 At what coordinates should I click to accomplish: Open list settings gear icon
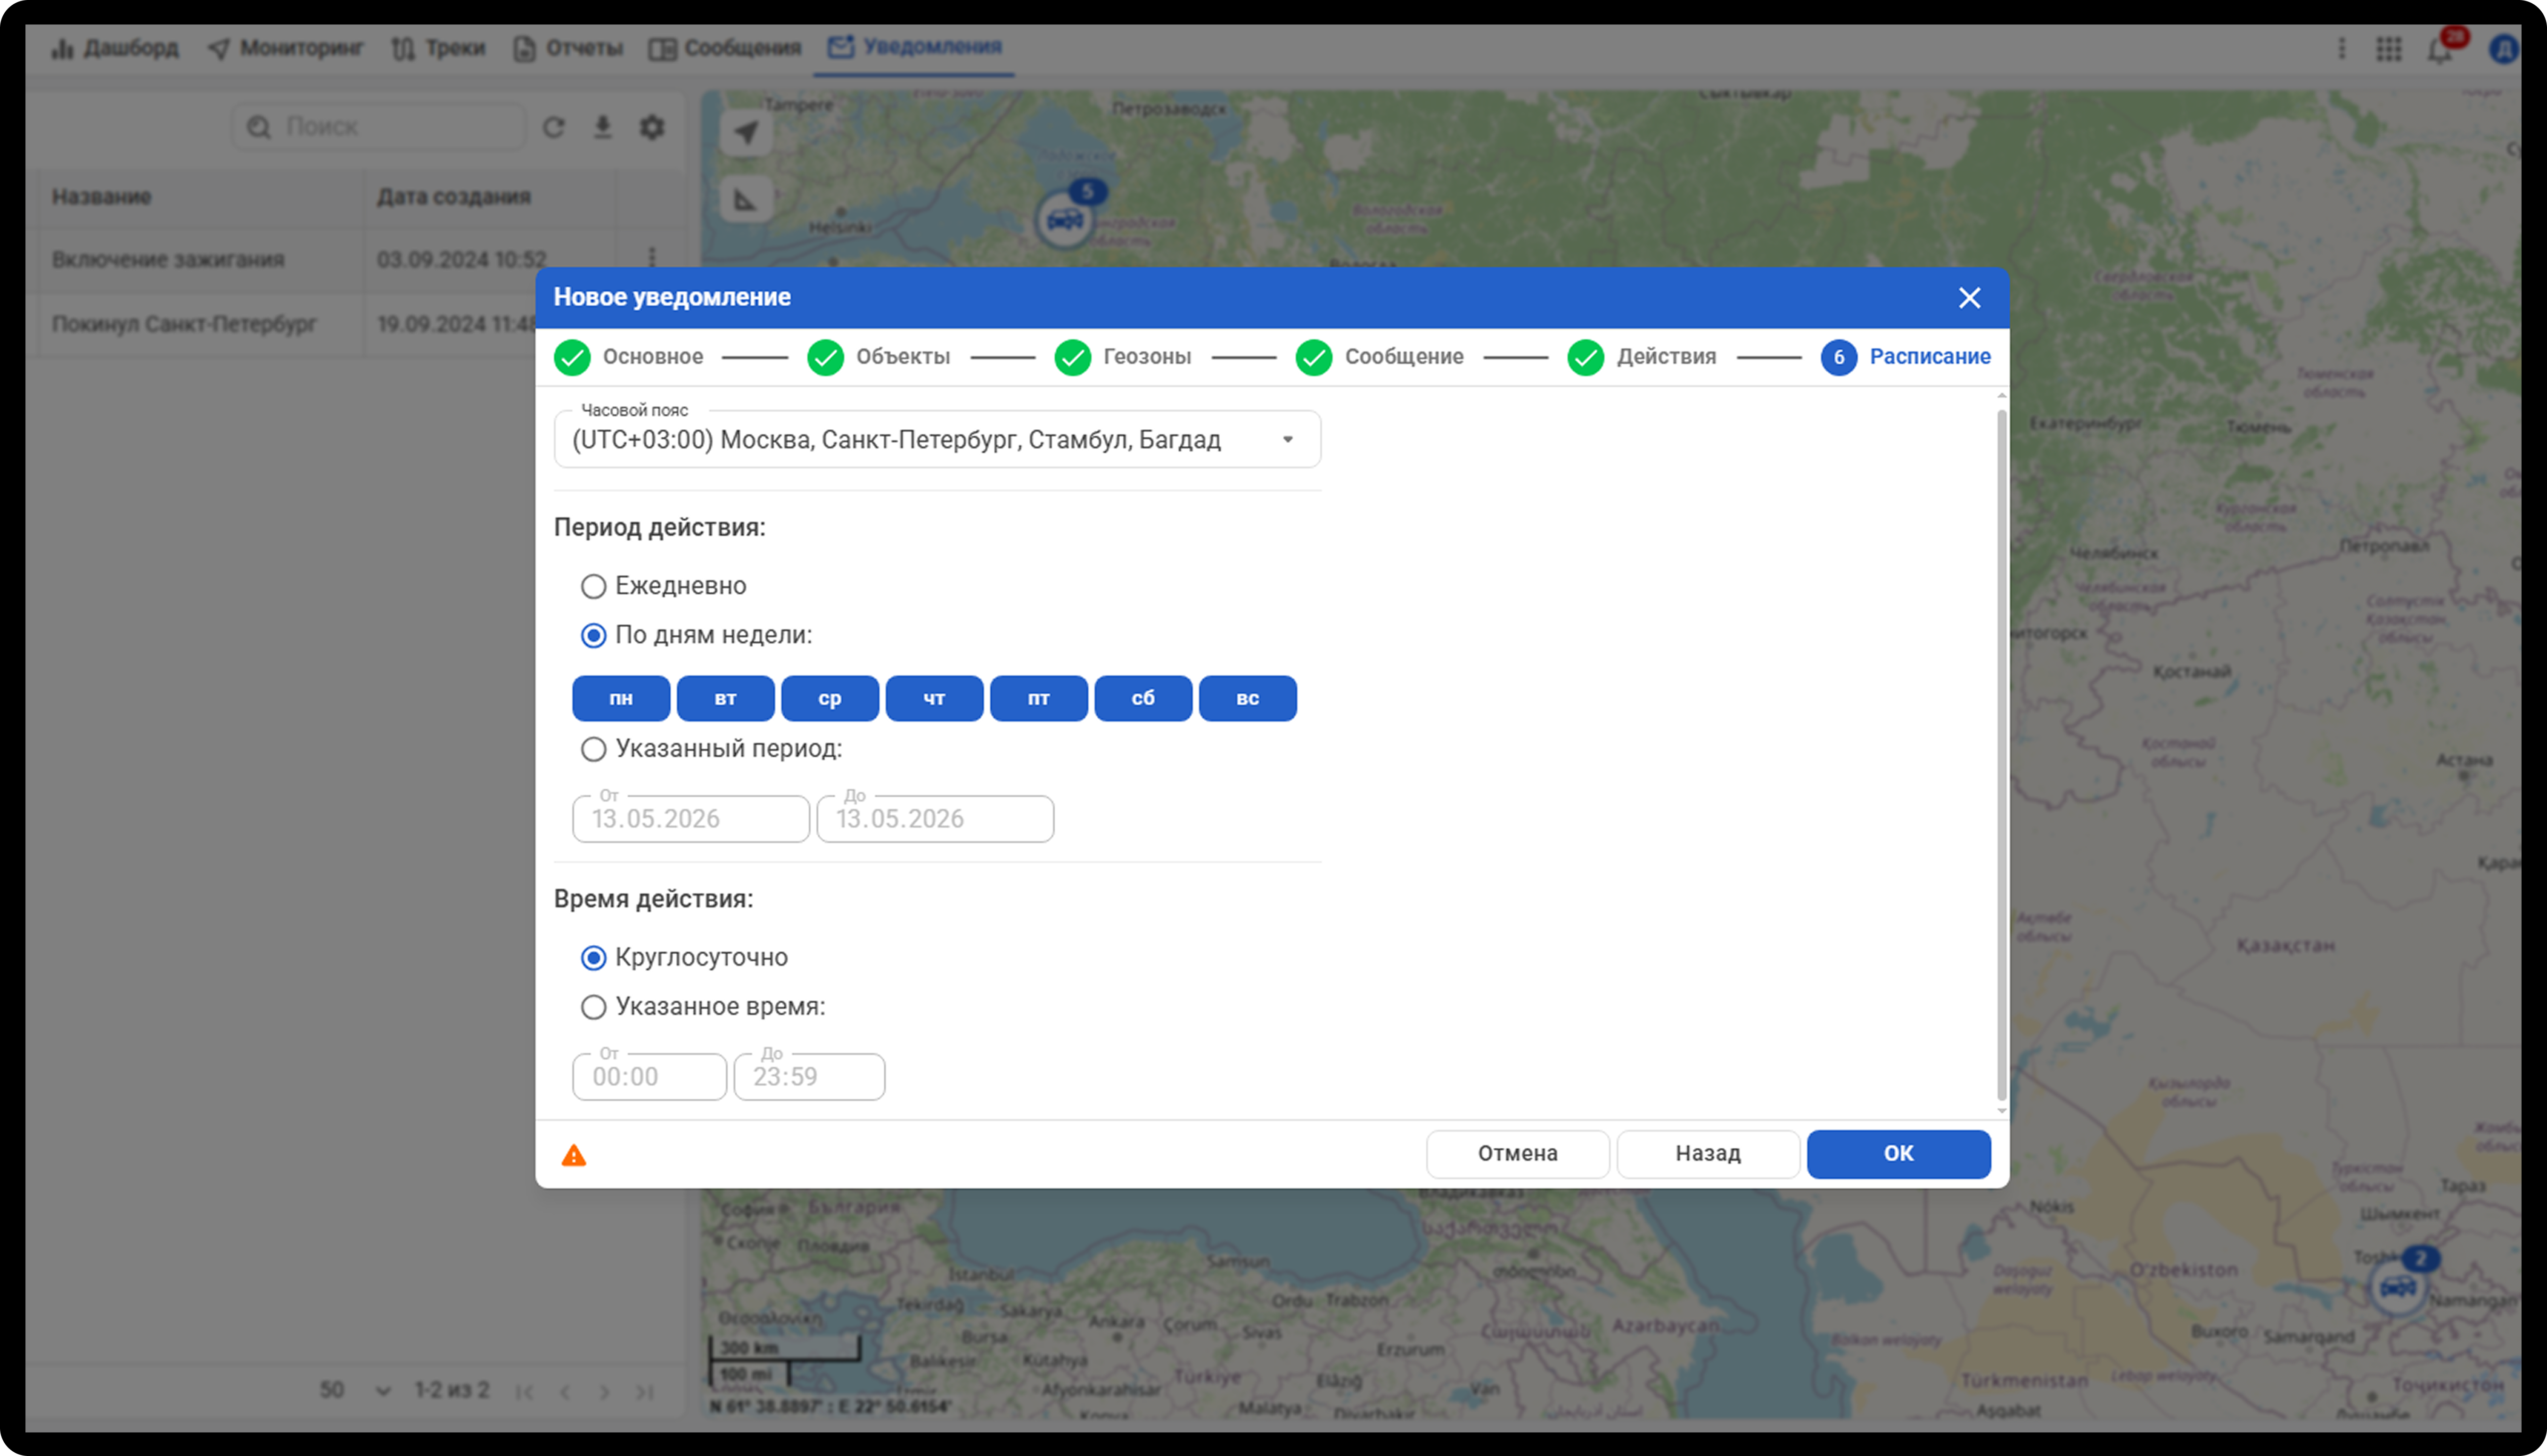652,127
